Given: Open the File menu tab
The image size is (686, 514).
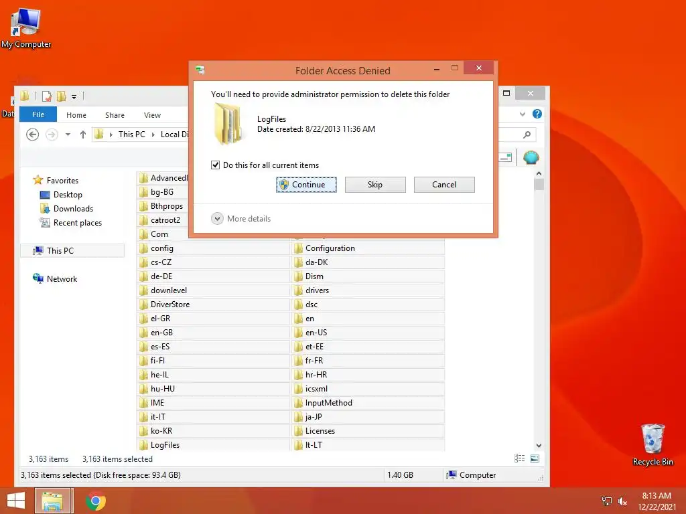Looking at the screenshot, I should [38, 114].
